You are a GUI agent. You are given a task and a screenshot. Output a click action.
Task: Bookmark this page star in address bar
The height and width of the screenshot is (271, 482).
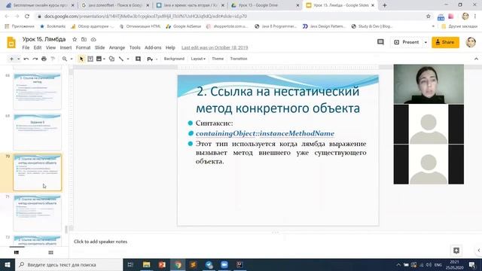tap(428, 17)
